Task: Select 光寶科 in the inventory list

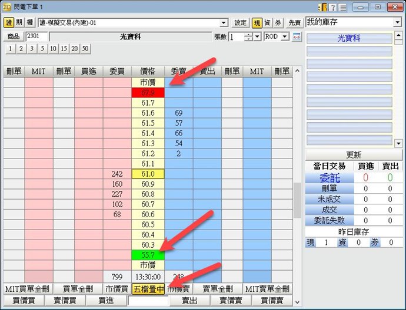Action: [350, 38]
